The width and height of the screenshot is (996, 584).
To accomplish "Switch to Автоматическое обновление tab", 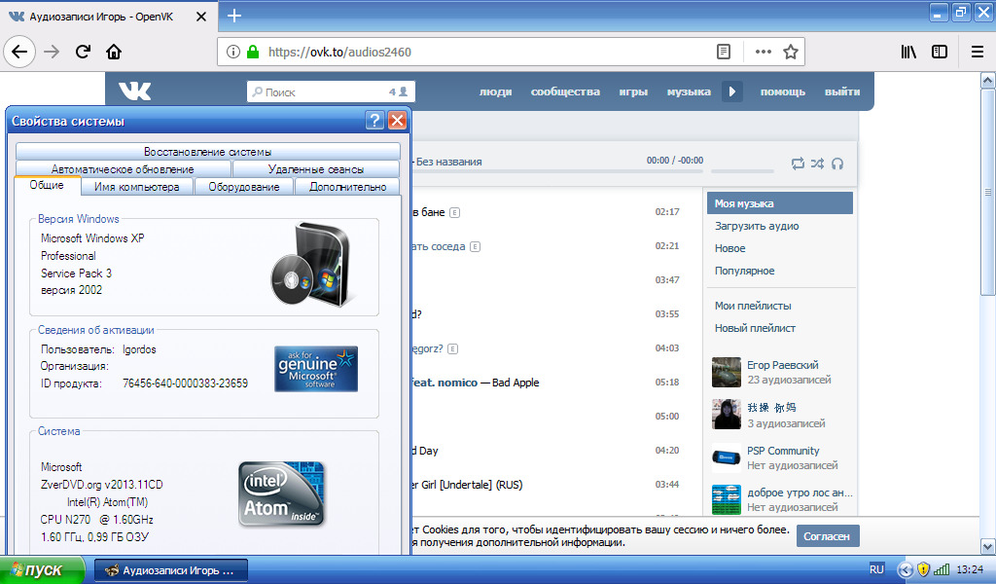I will click(123, 169).
